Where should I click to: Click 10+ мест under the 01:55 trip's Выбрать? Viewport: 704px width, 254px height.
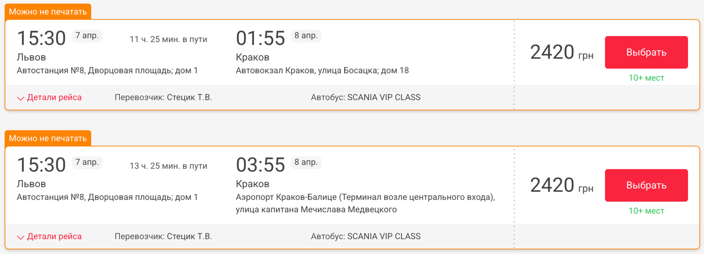tap(646, 78)
